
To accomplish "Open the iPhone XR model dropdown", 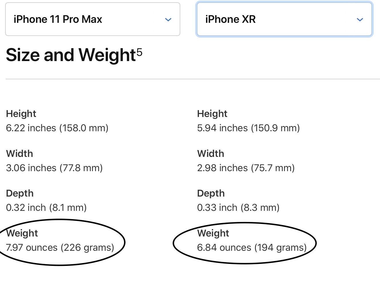I will (x=284, y=19).
